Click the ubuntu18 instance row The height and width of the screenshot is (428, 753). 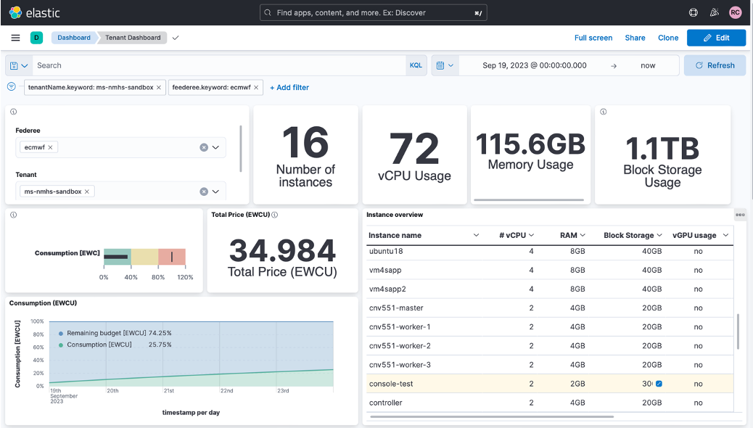550,251
